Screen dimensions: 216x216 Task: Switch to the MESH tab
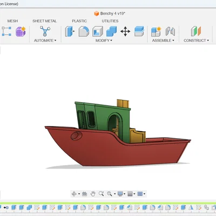point(12,21)
